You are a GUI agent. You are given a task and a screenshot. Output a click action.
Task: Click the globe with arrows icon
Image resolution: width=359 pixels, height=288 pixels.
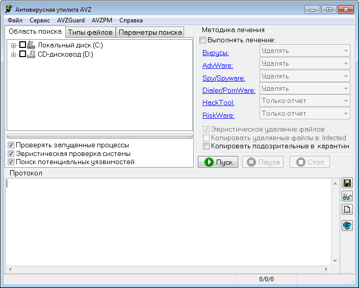[x=347, y=225]
